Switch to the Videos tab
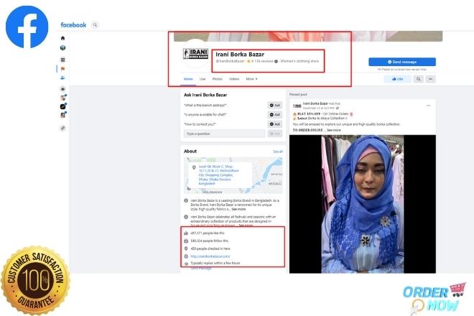Image resolution: width=474 pixels, height=316 pixels. [x=234, y=79]
